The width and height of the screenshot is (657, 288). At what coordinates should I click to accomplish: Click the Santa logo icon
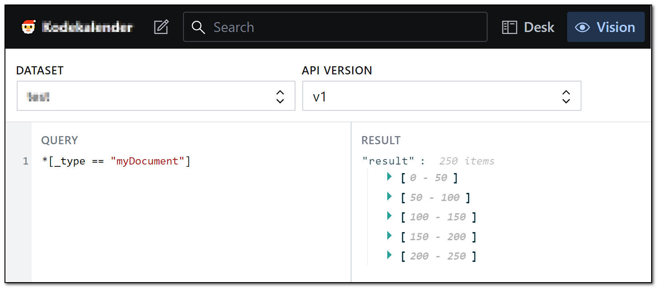(30, 27)
